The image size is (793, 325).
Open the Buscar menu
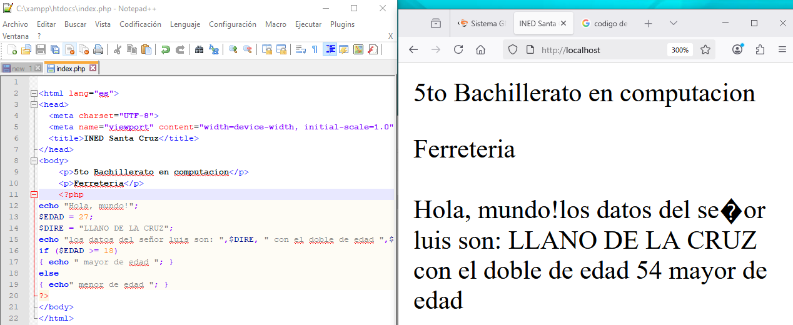[76, 24]
